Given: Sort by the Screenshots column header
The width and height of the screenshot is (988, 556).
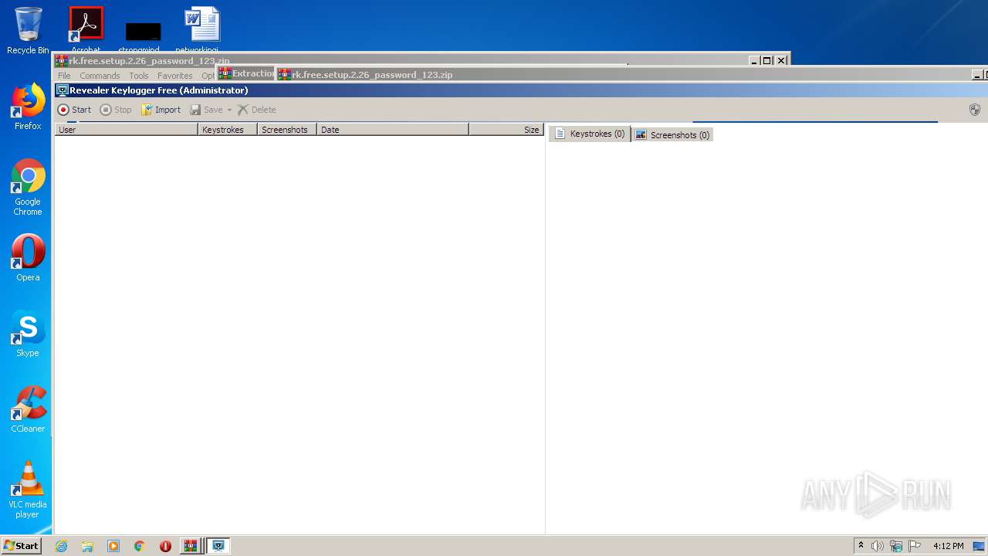Looking at the screenshot, I should (x=287, y=130).
